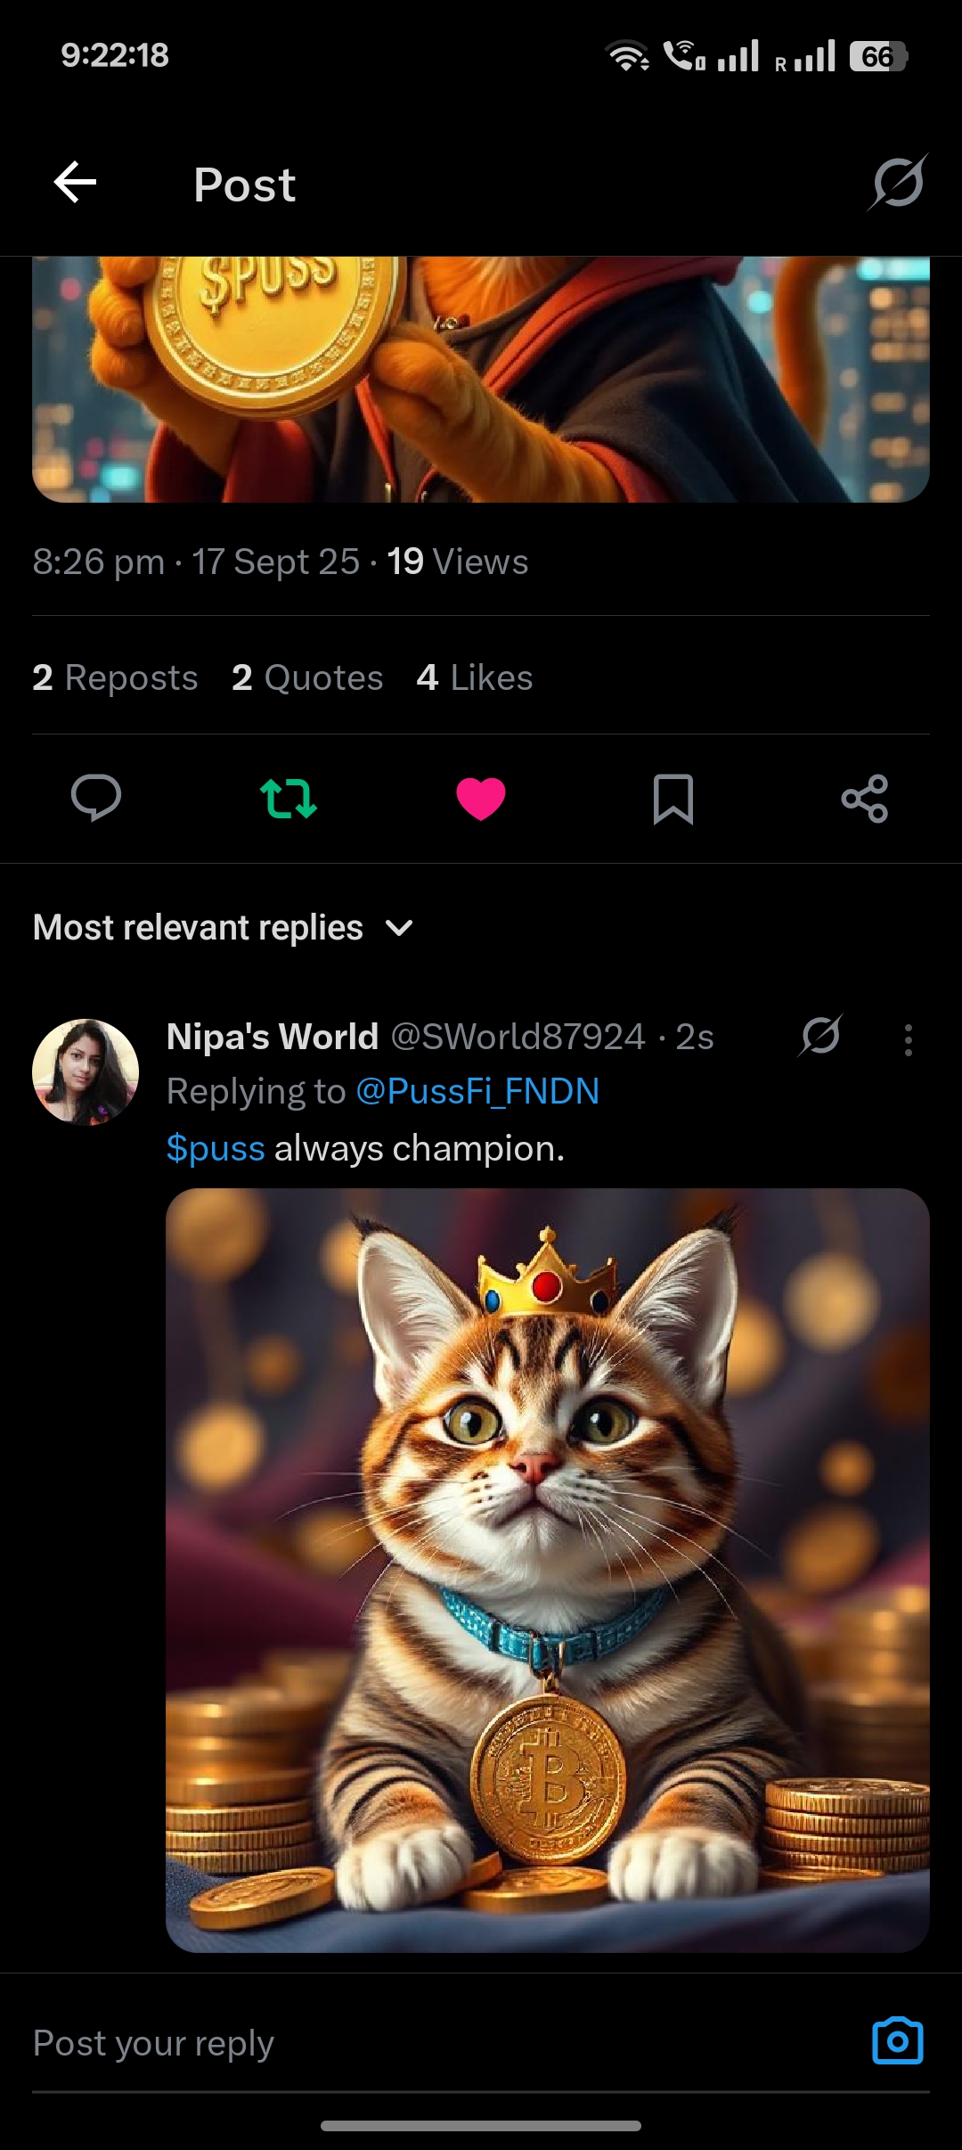Focus the Post your reply field
This screenshot has width=962, height=2150.
click(428, 2042)
